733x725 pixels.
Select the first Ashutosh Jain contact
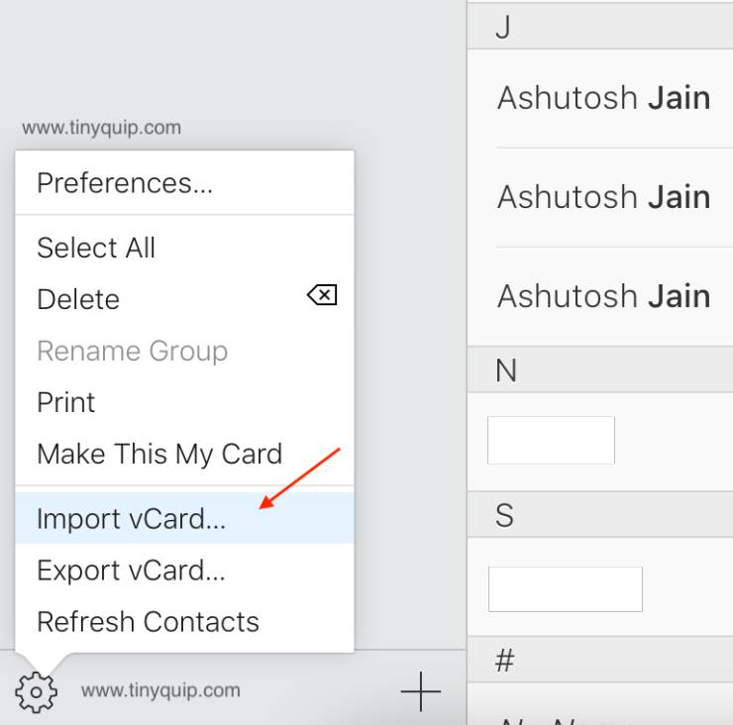[x=603, y=98]
